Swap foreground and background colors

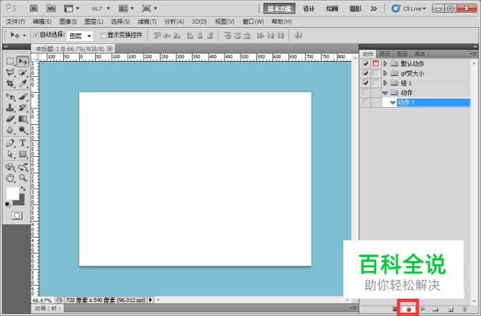pos(23,189)
